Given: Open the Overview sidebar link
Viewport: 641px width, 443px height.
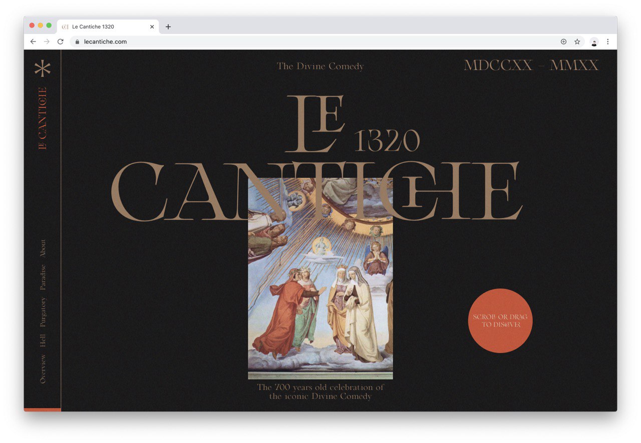Looking at the screenshot, I should [x=43, y=369].
